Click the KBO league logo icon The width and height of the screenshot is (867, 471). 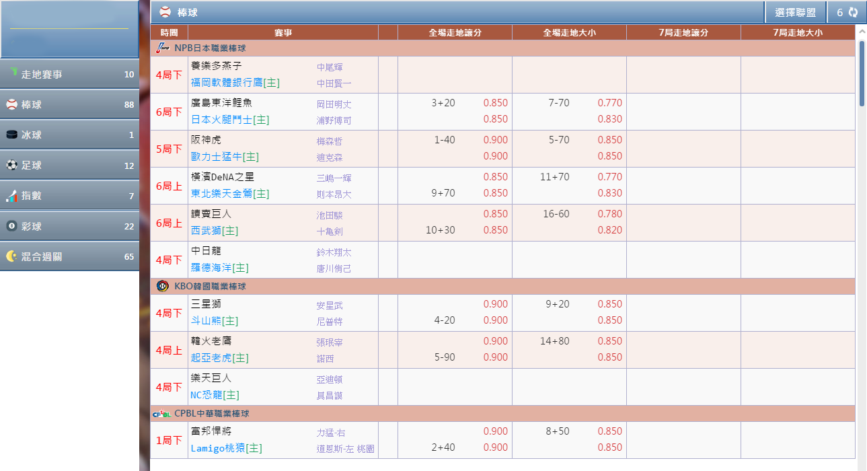click(162, 286)
